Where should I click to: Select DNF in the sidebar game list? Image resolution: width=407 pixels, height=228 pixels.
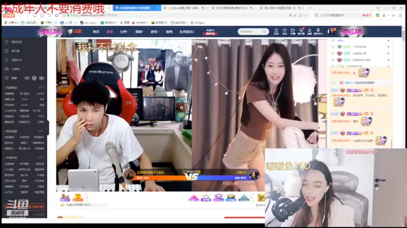tap(42, 99)
